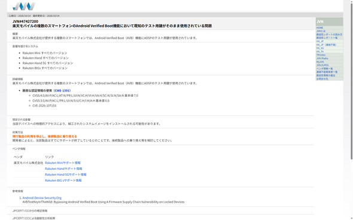Open the JVNJS/RSS sidebar link
353x220 pixels.
(x=322, y=65)
